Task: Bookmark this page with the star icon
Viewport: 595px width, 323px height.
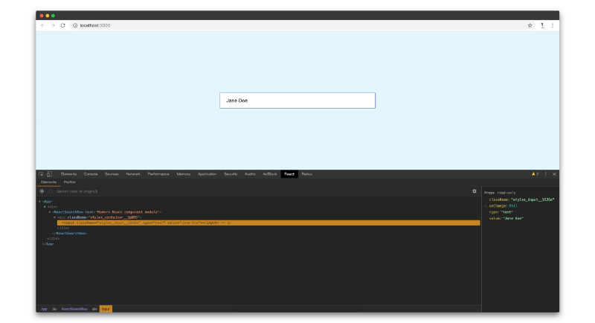Action: [530, 25]
